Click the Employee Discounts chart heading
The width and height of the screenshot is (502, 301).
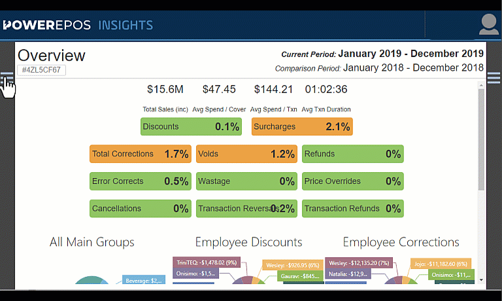coord(248,242)
